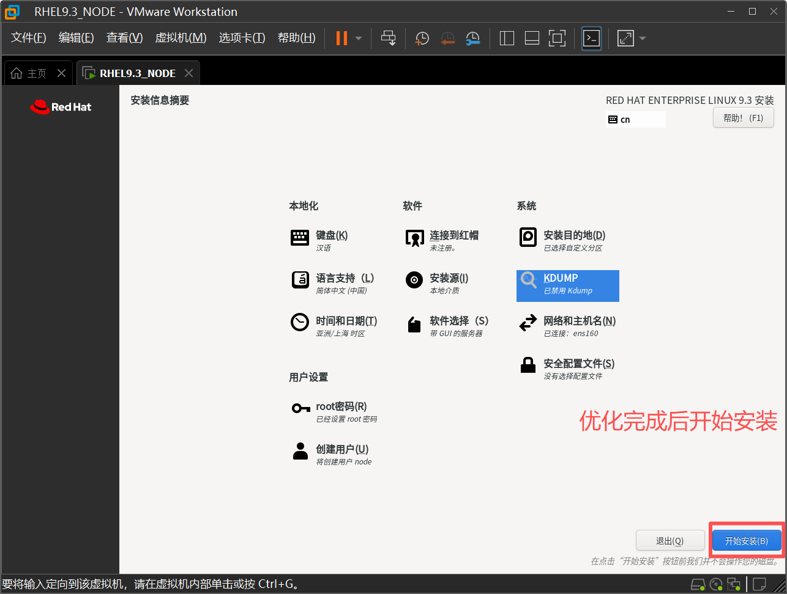
Task: Click the hard disk status icon
Action: (698, 585)
